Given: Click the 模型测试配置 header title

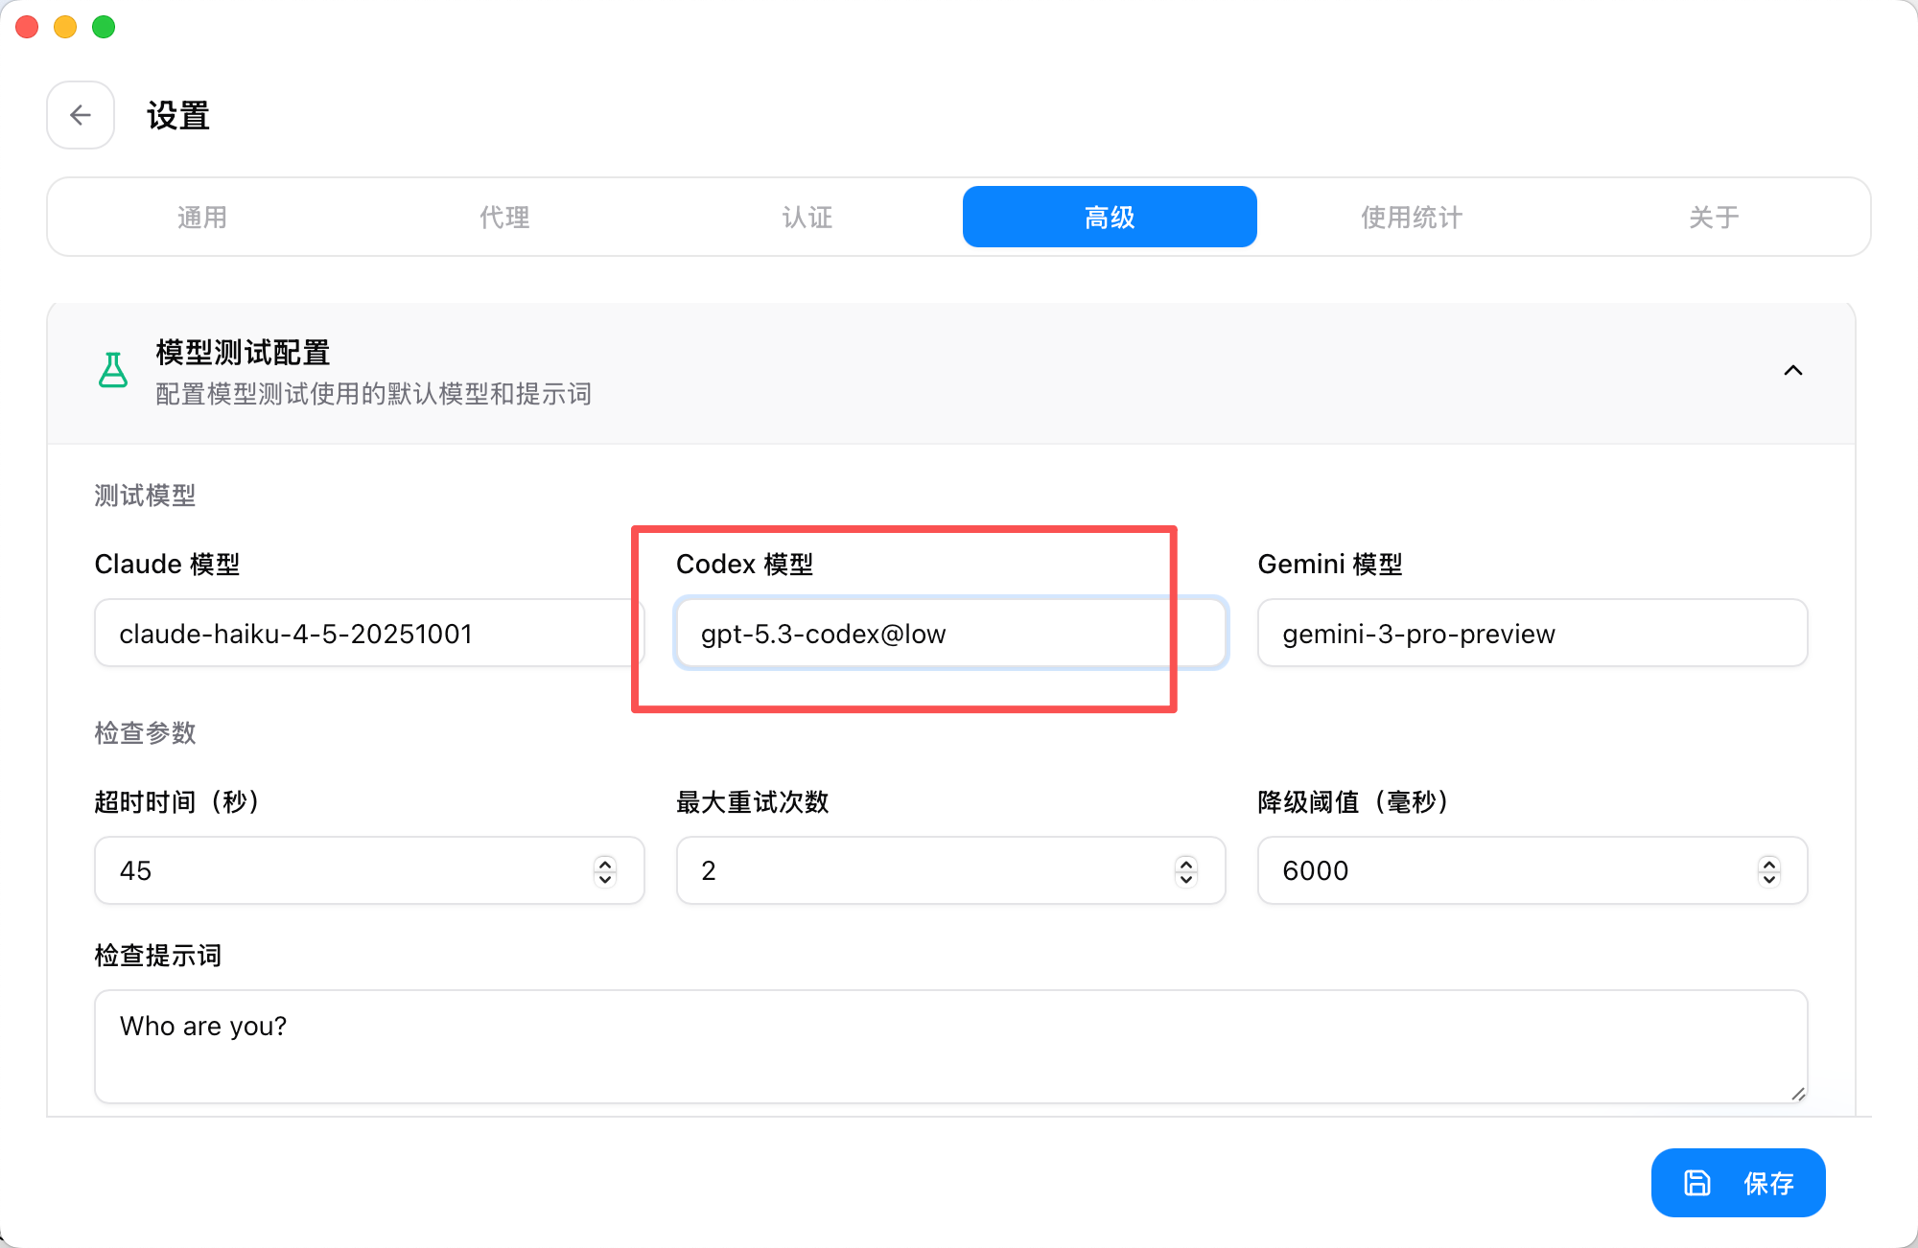Looking at the screenshot, I should click(243, 352).
